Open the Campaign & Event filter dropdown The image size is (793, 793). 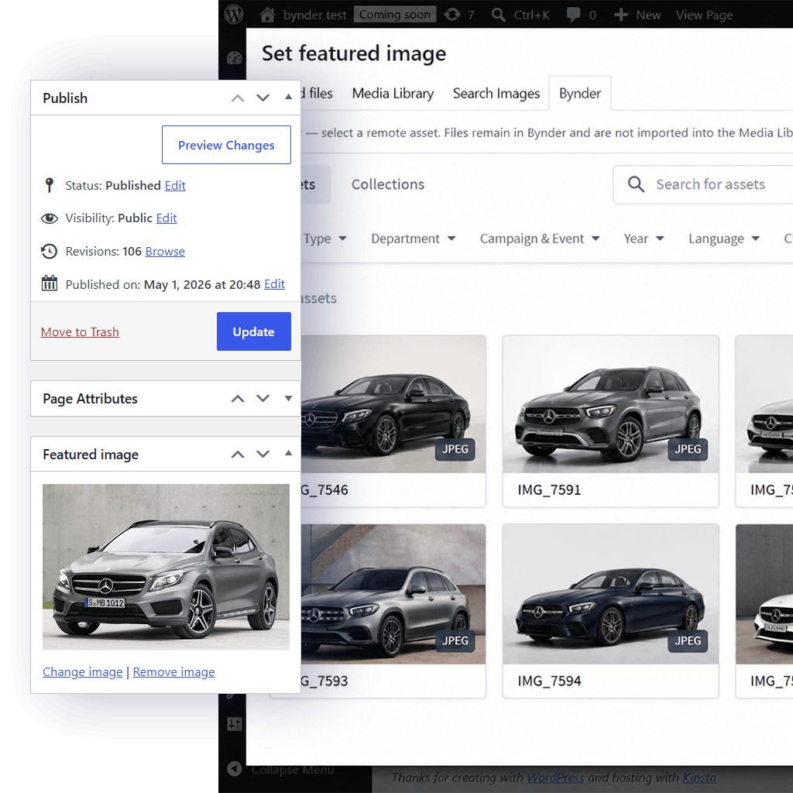(540, 239)
